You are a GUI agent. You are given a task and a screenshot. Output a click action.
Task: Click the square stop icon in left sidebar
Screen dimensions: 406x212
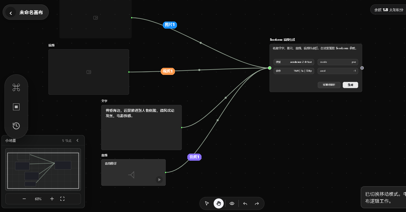(16, 107)
